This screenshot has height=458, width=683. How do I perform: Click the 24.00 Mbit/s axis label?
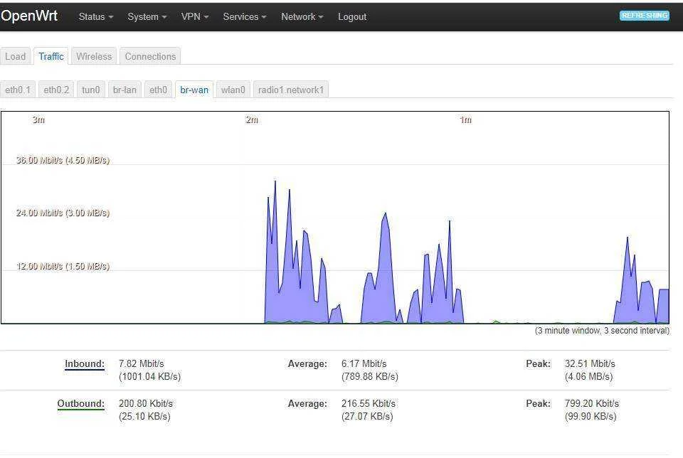coord(63,213)
